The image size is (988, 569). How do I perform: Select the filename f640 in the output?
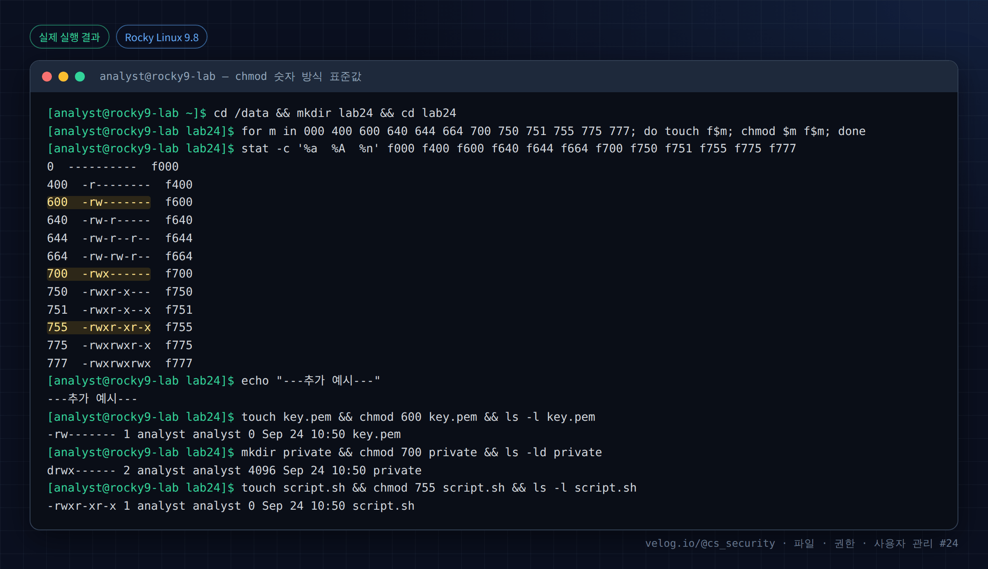coord(179,220)
